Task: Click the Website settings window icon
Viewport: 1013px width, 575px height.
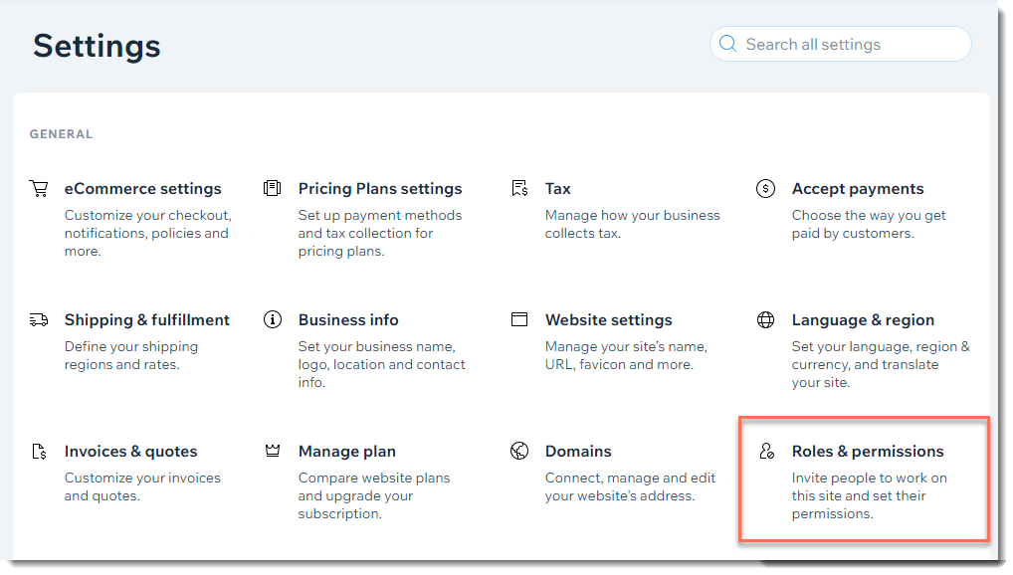Action: [x=519, y=319]
